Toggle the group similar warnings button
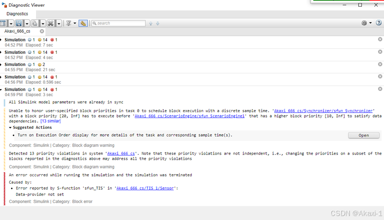The width and height of the screenshot is (384, 220). (x=83, y=23)
